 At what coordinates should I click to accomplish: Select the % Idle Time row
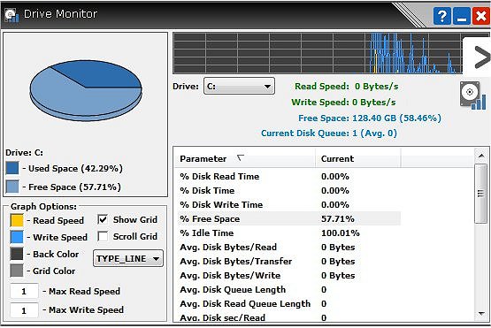pyautogui.click(x=289, y=233)
